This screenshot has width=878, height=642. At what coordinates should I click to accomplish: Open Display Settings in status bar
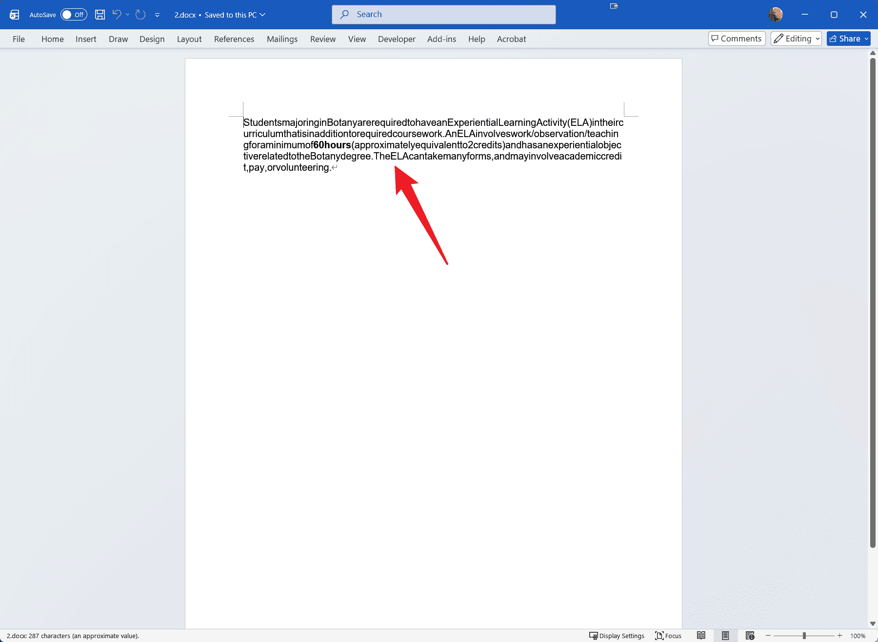(x=617, y=636)
